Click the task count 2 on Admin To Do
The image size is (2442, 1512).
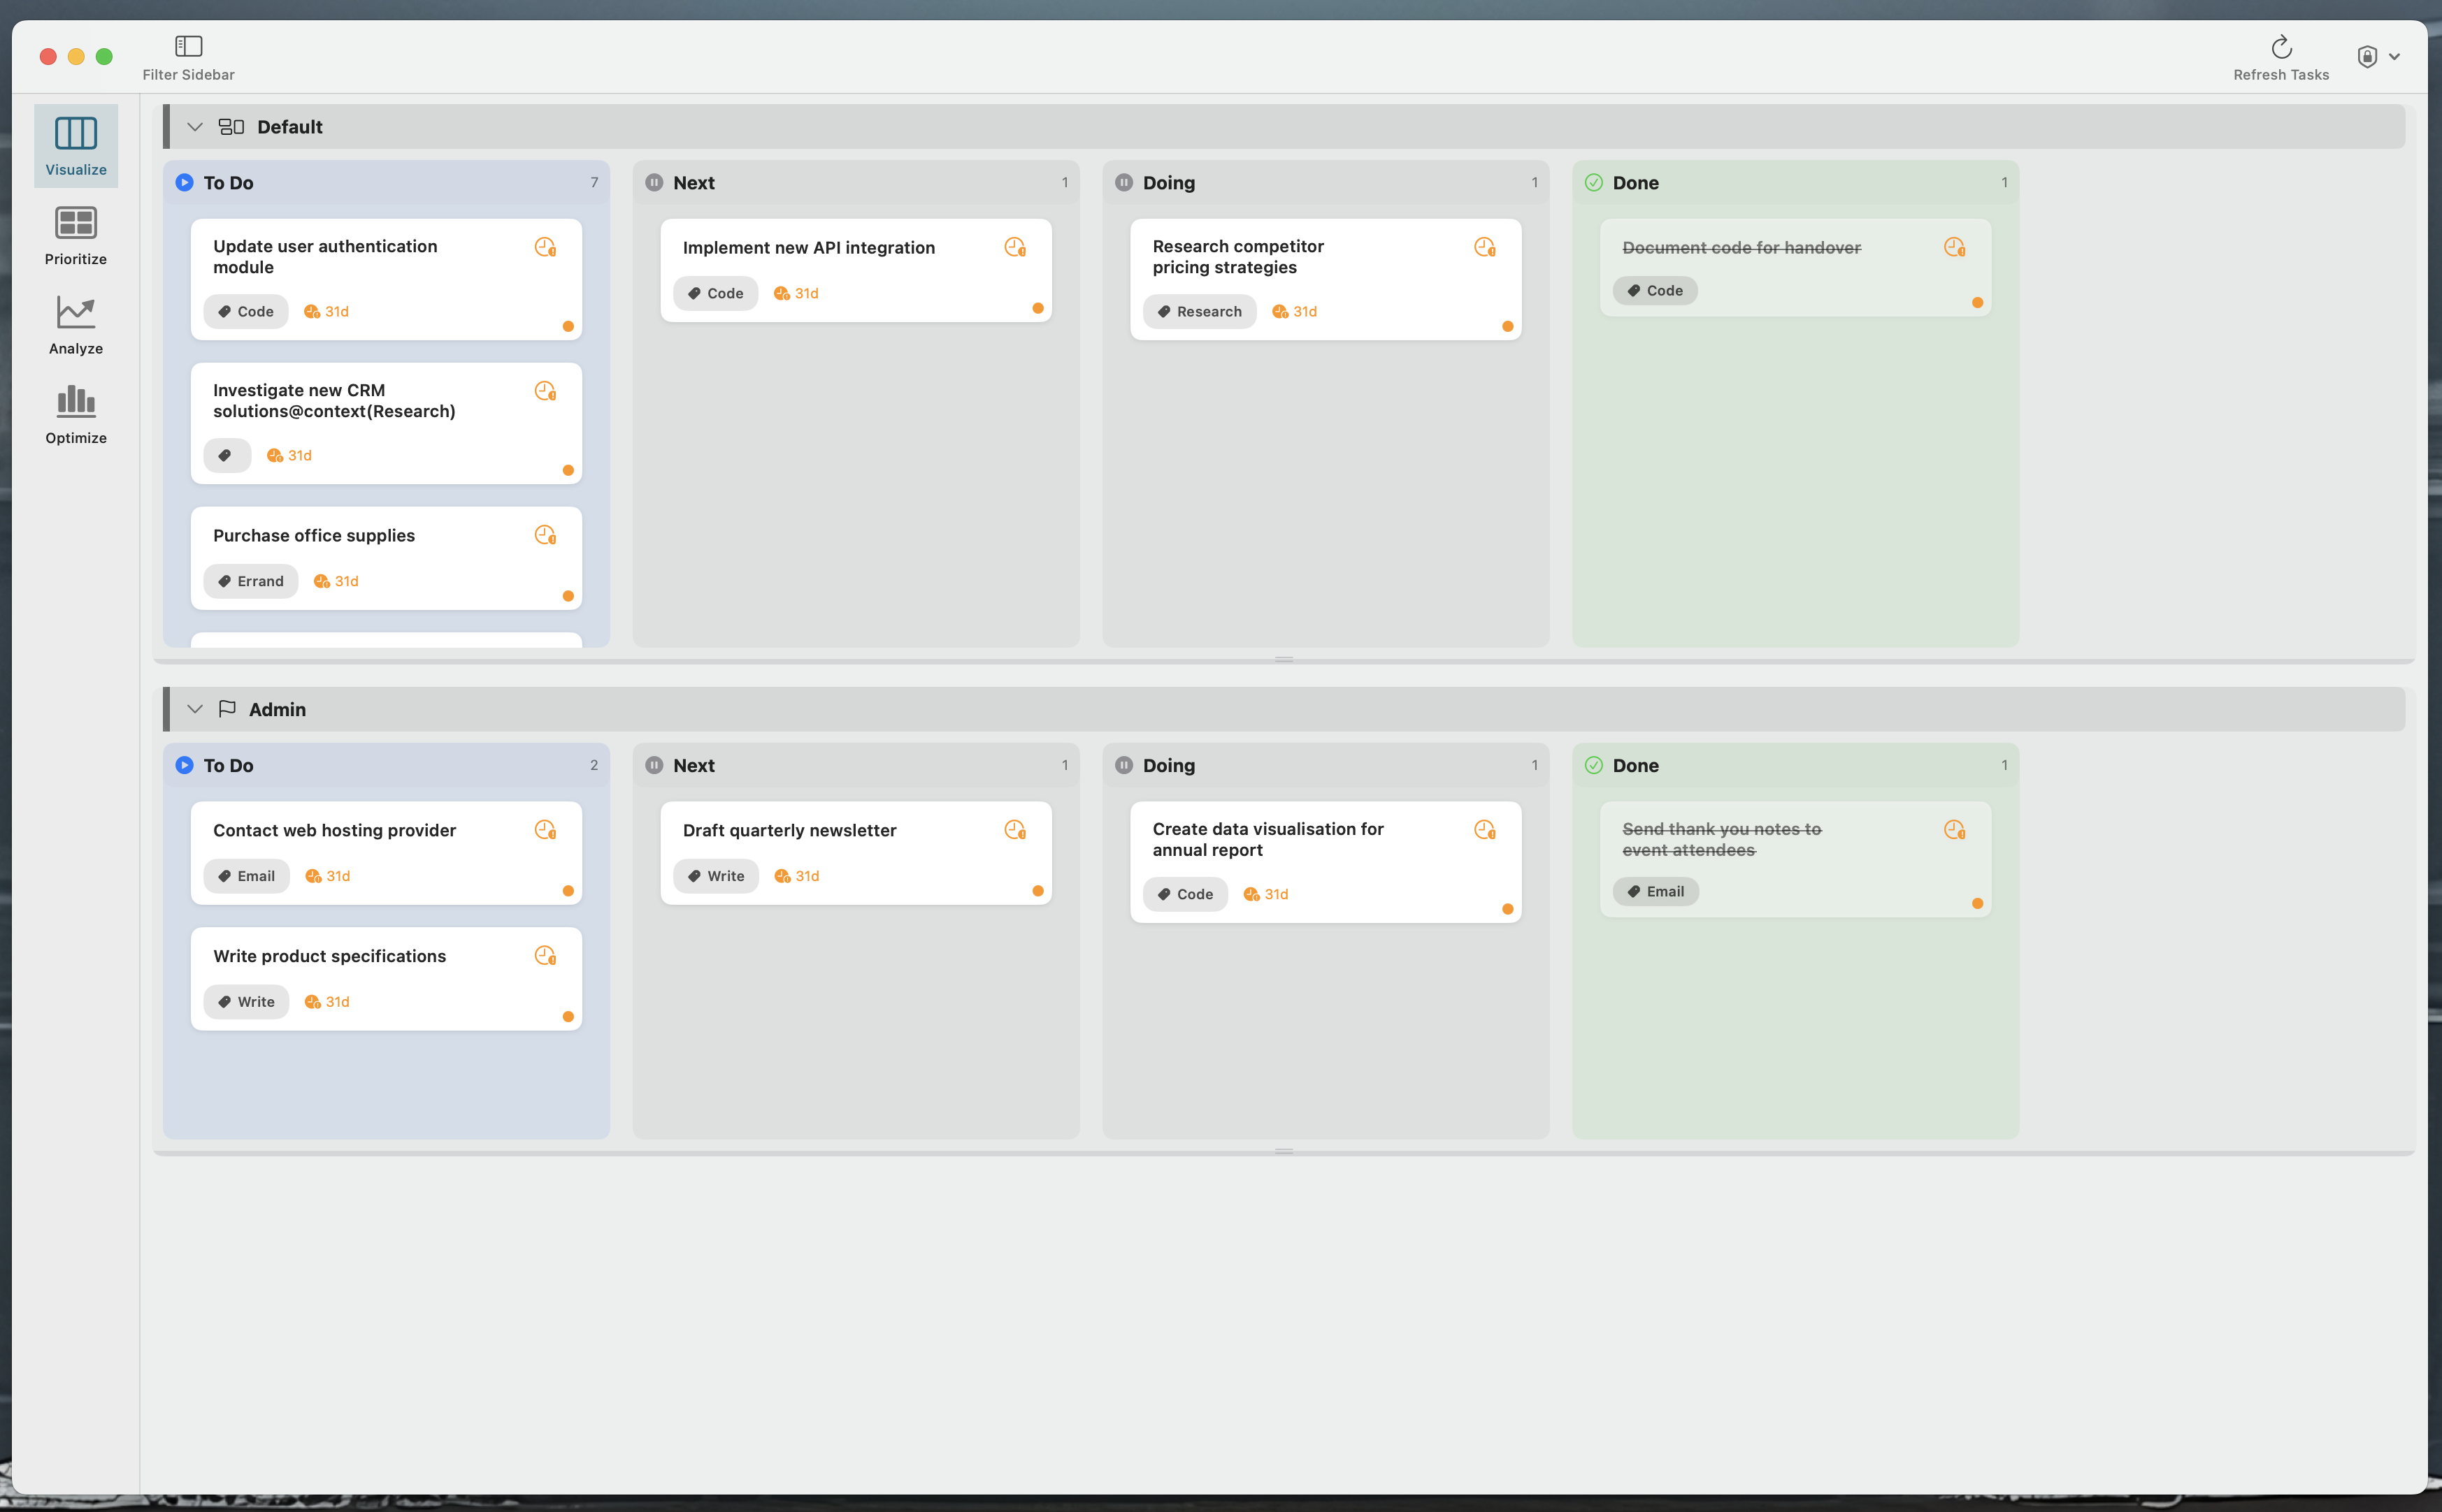(x=594, y=765)
